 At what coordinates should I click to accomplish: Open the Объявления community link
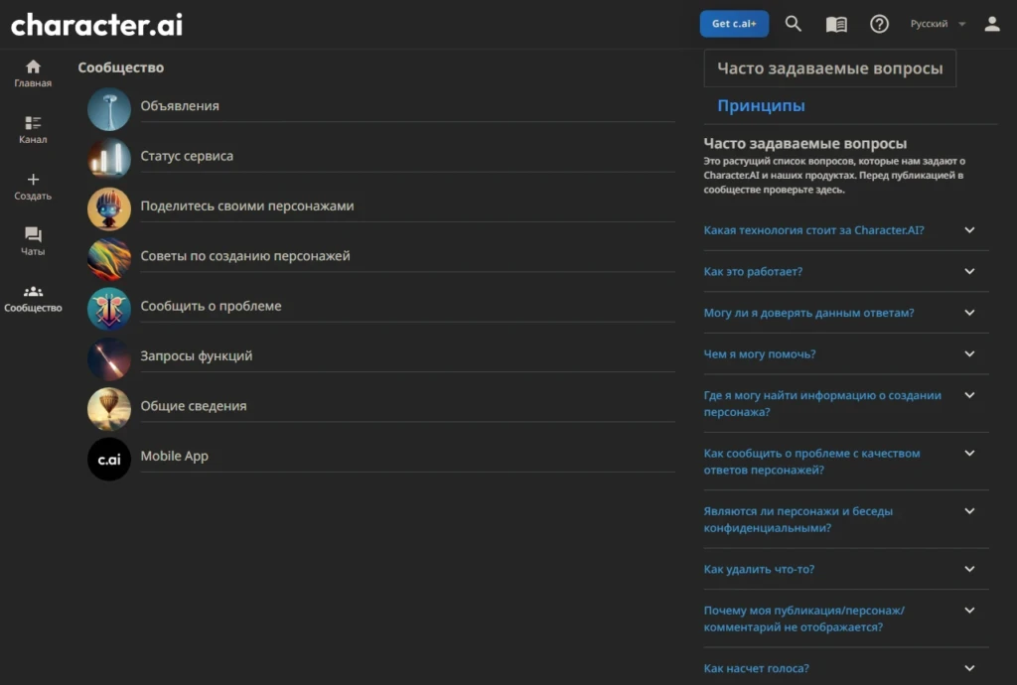coord(180,105)
